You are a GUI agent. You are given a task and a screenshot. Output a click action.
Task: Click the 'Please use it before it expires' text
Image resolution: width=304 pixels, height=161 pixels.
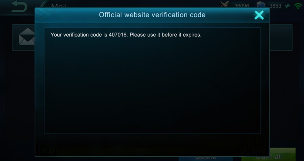click(165, 35)
